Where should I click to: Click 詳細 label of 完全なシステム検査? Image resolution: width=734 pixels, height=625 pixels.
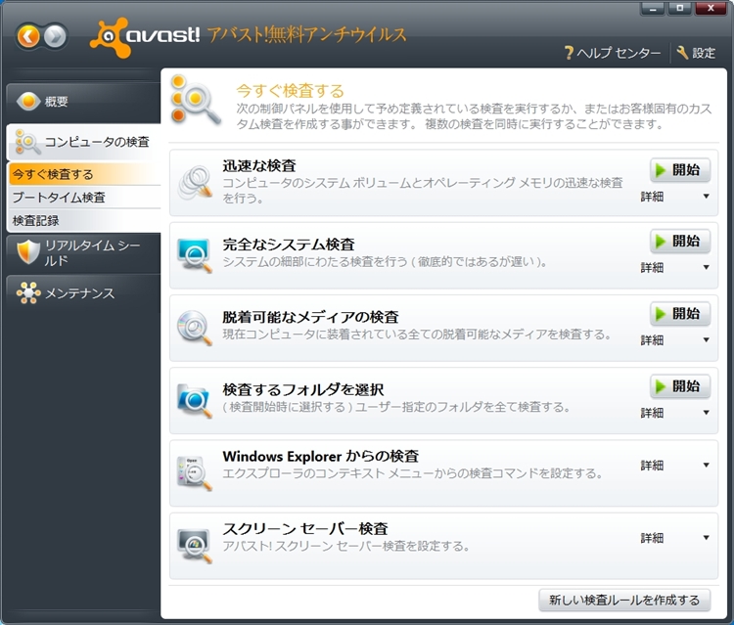tap(652, 268)
